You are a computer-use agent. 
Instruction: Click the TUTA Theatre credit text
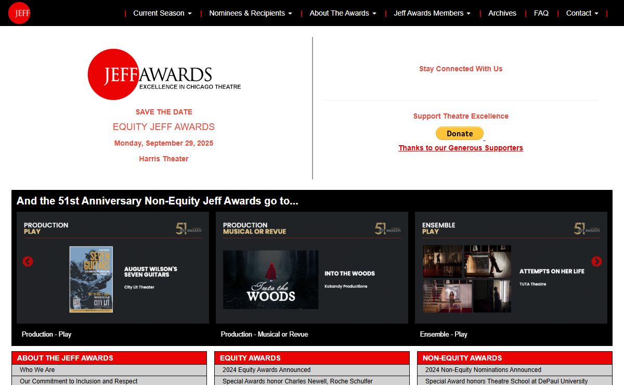(x=533, y=284)
